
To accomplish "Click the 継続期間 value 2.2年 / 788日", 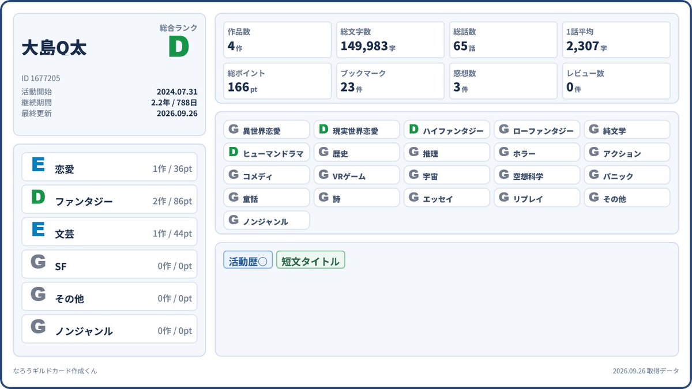I will (174, 103).
